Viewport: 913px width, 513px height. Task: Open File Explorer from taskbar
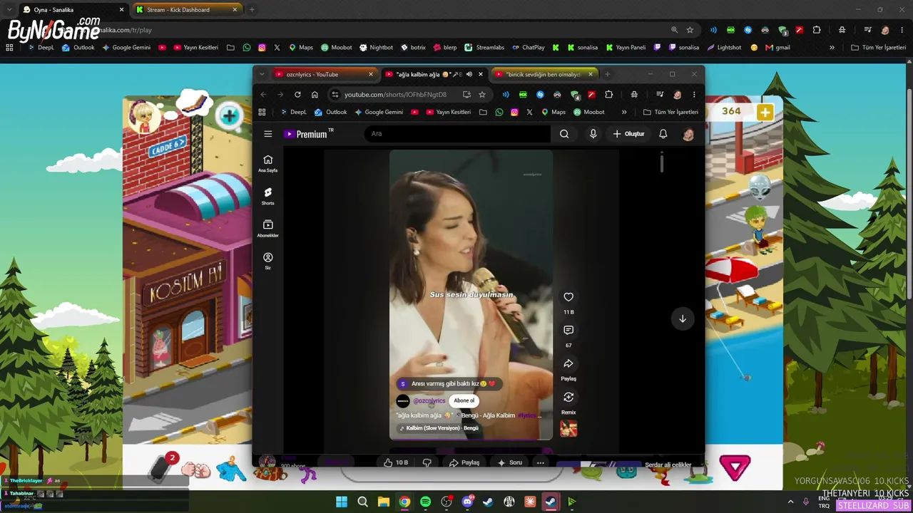(384, 502)
